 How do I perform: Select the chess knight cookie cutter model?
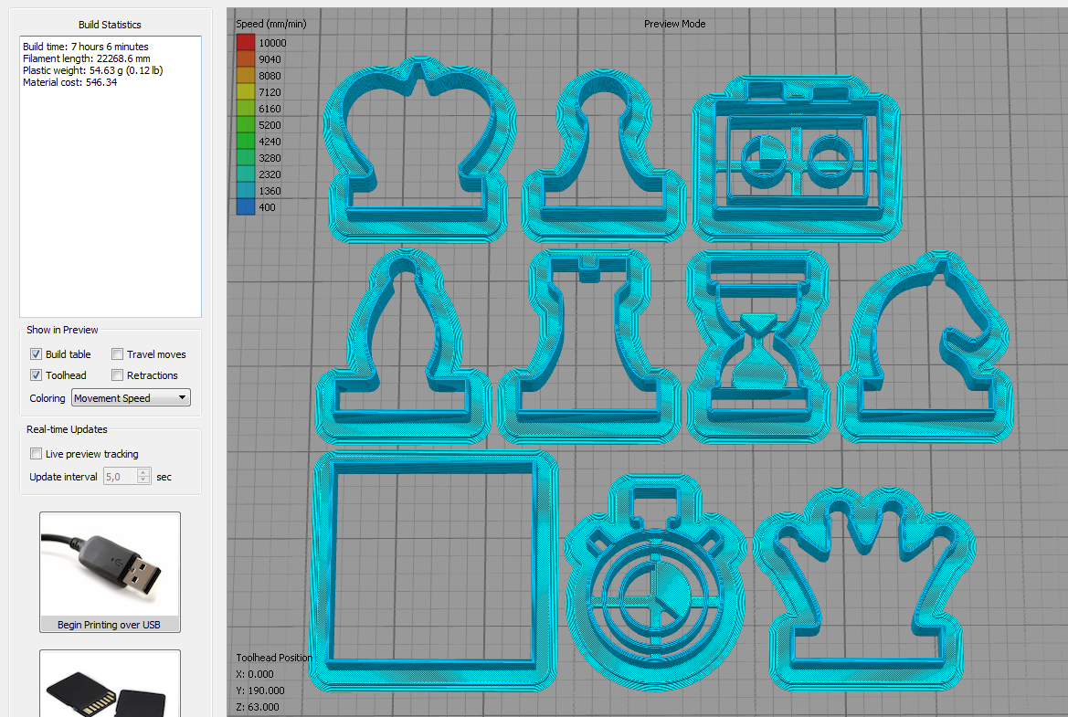[925, 347]
